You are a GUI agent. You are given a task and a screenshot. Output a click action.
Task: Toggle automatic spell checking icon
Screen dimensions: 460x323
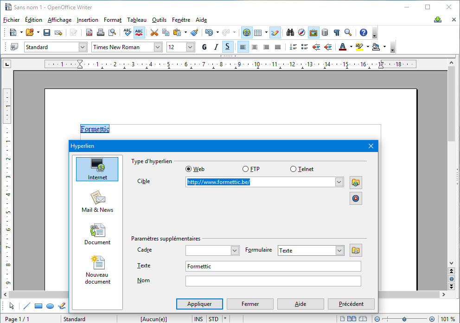click(139, 32)
